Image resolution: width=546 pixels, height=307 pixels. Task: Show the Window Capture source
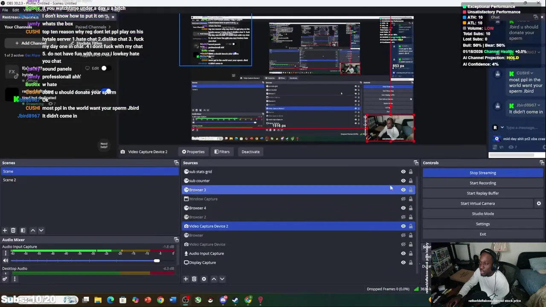[x=403, y=199]
